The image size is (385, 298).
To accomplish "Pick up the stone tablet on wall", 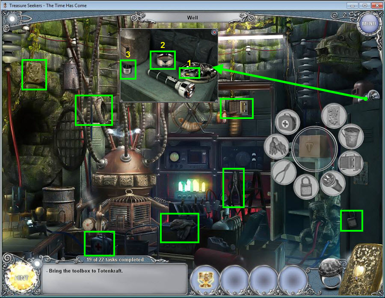I will point(34,74).
